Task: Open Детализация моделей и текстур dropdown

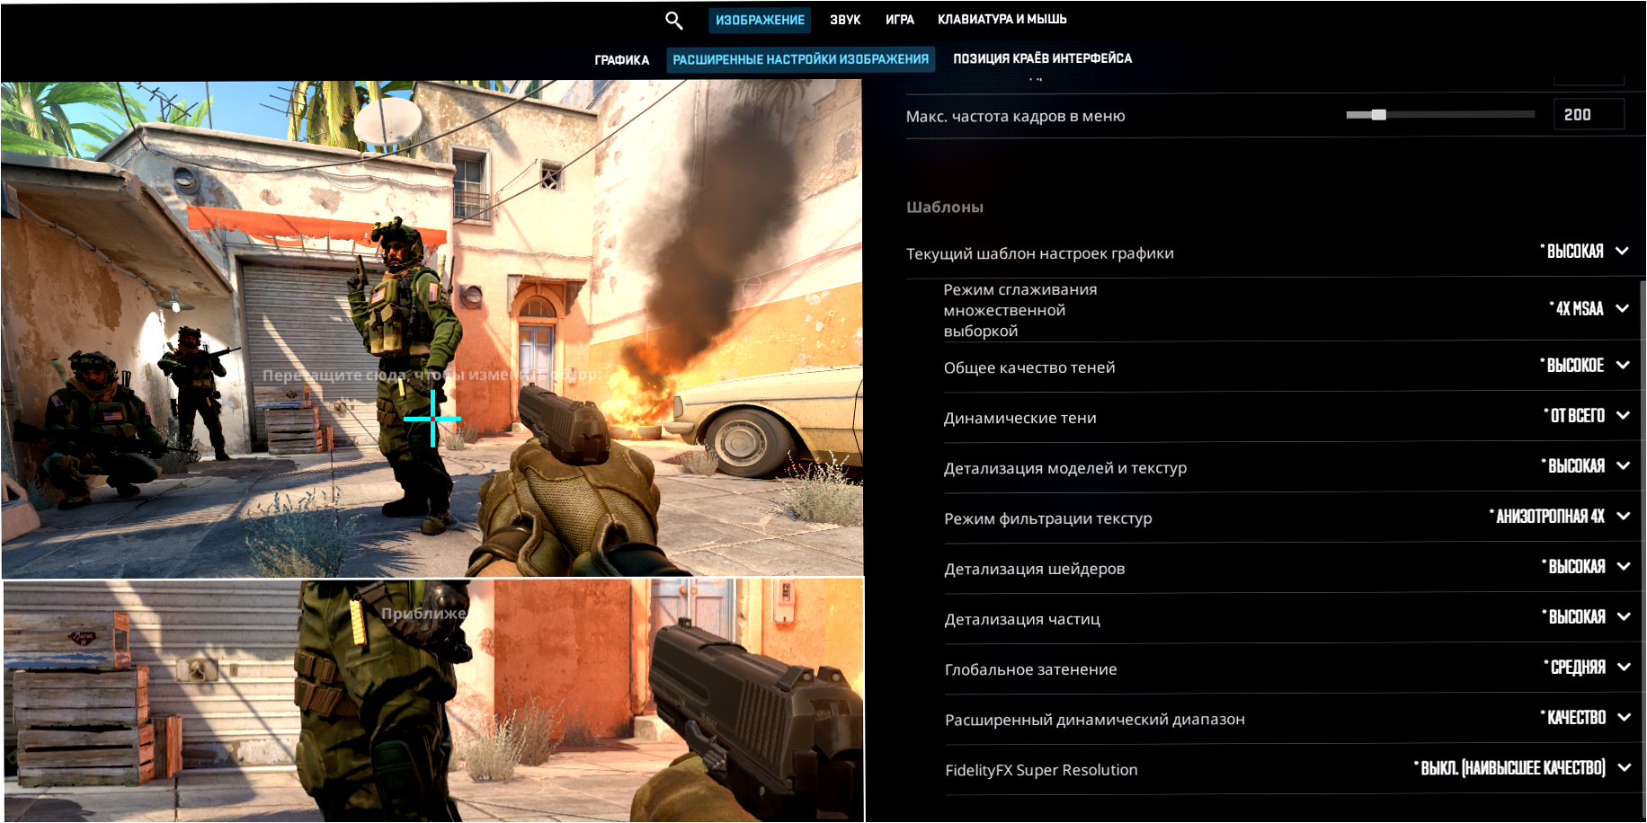Action: pos(1585,466)
